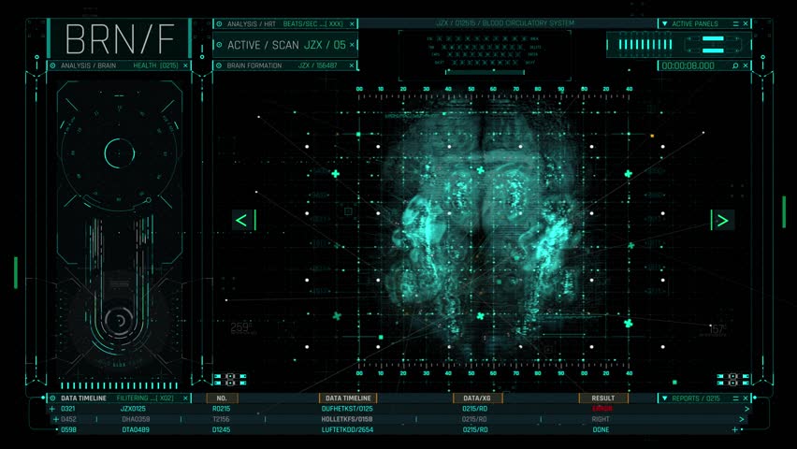This screenshot has height=449, width=797.
Task: Click the bottom-right grid cluster icon
Action: 732,380
